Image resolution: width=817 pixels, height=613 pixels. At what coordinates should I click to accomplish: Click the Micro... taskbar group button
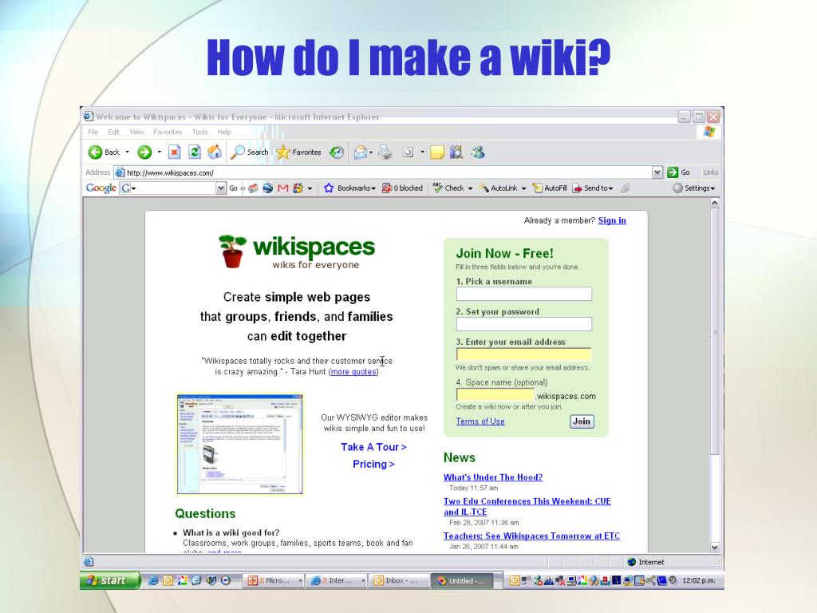coord(274,581)
